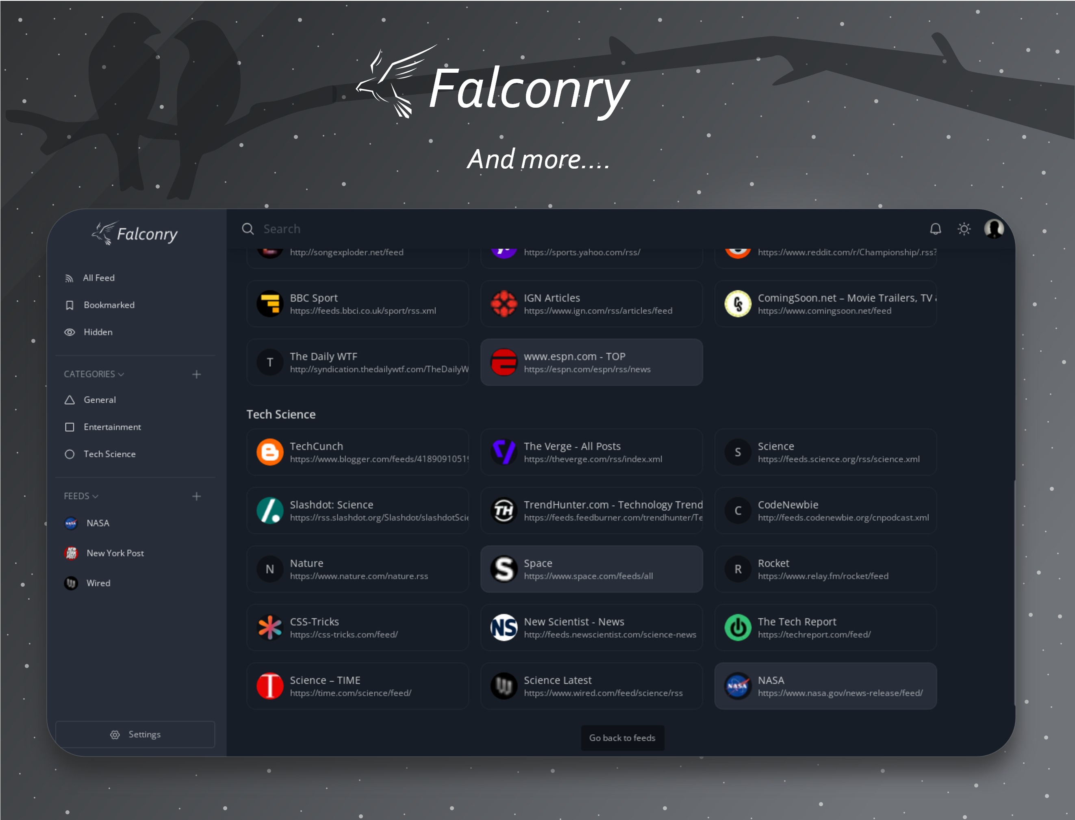
Task: Click the Go back to feeds button
Action: pyautogui.click(x=623, y=738)
